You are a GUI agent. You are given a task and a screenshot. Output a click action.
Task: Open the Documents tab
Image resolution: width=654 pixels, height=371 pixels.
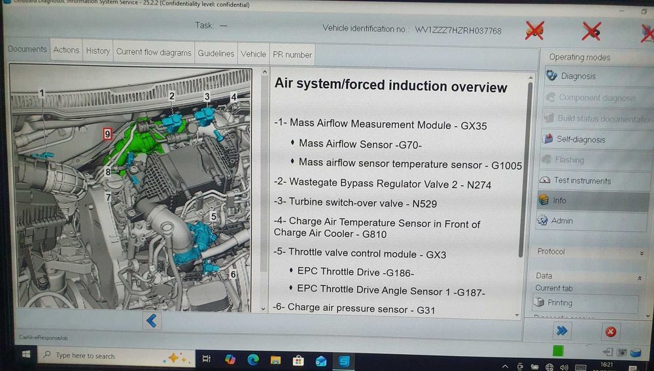[x=27, y=49]
